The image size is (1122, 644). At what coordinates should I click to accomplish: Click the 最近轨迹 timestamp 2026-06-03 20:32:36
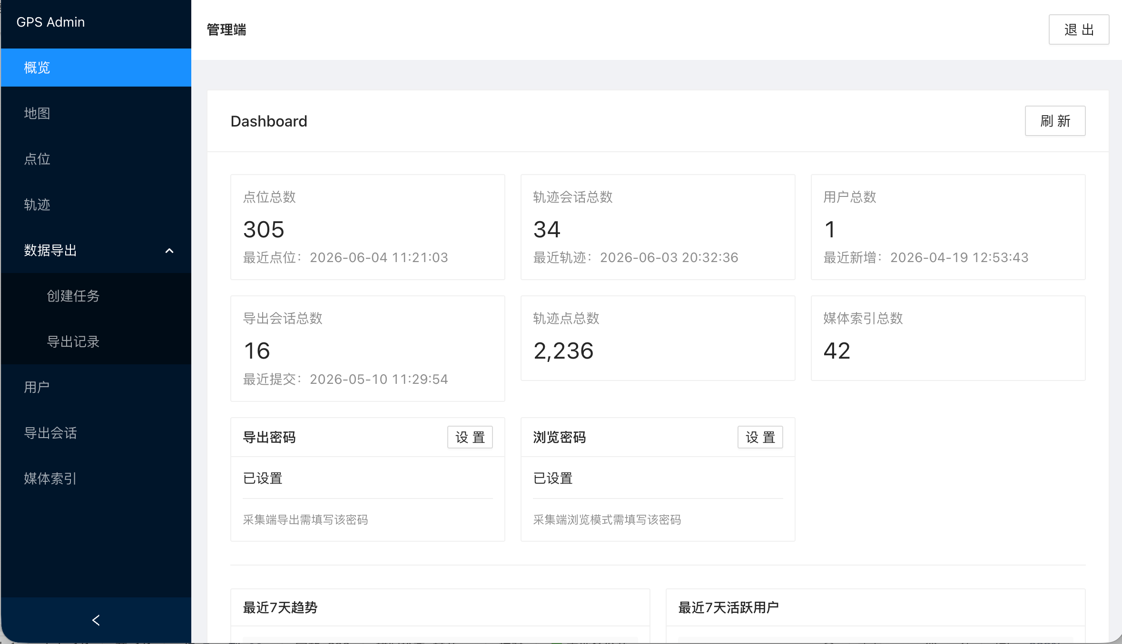click(x=669, y=258)
